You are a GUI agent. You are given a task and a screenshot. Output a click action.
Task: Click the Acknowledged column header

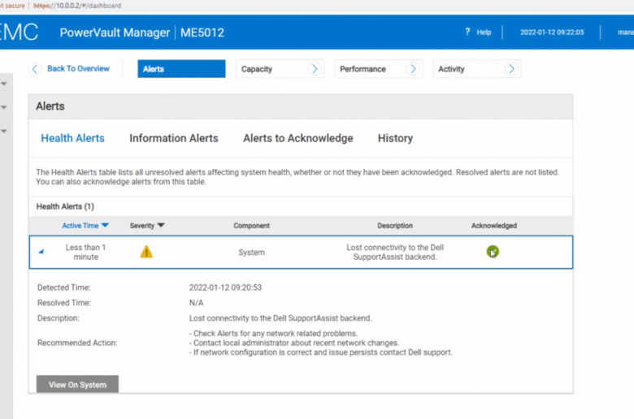coord(493,226)
